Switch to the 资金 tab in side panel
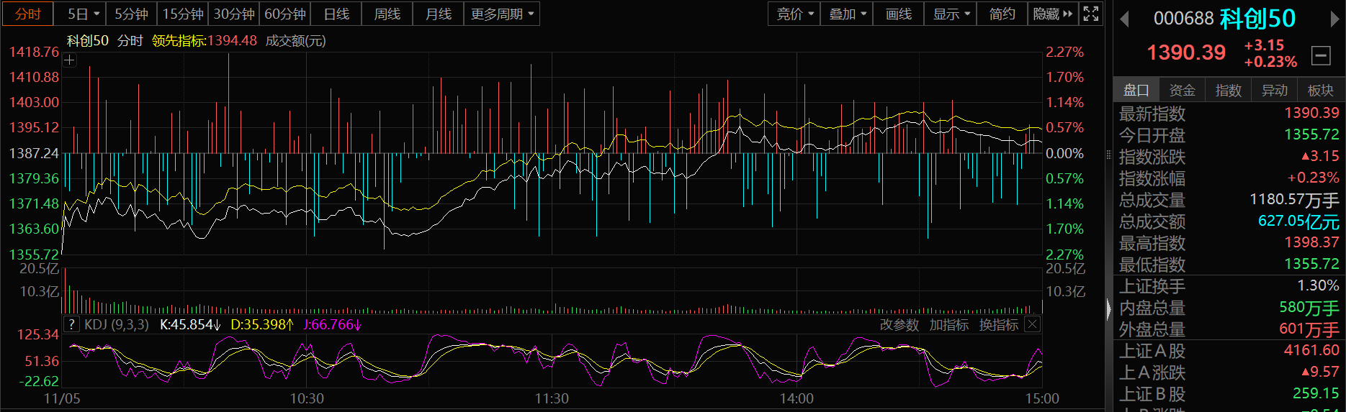The height and width of the screenshot is (412, 1346). 1182,90
